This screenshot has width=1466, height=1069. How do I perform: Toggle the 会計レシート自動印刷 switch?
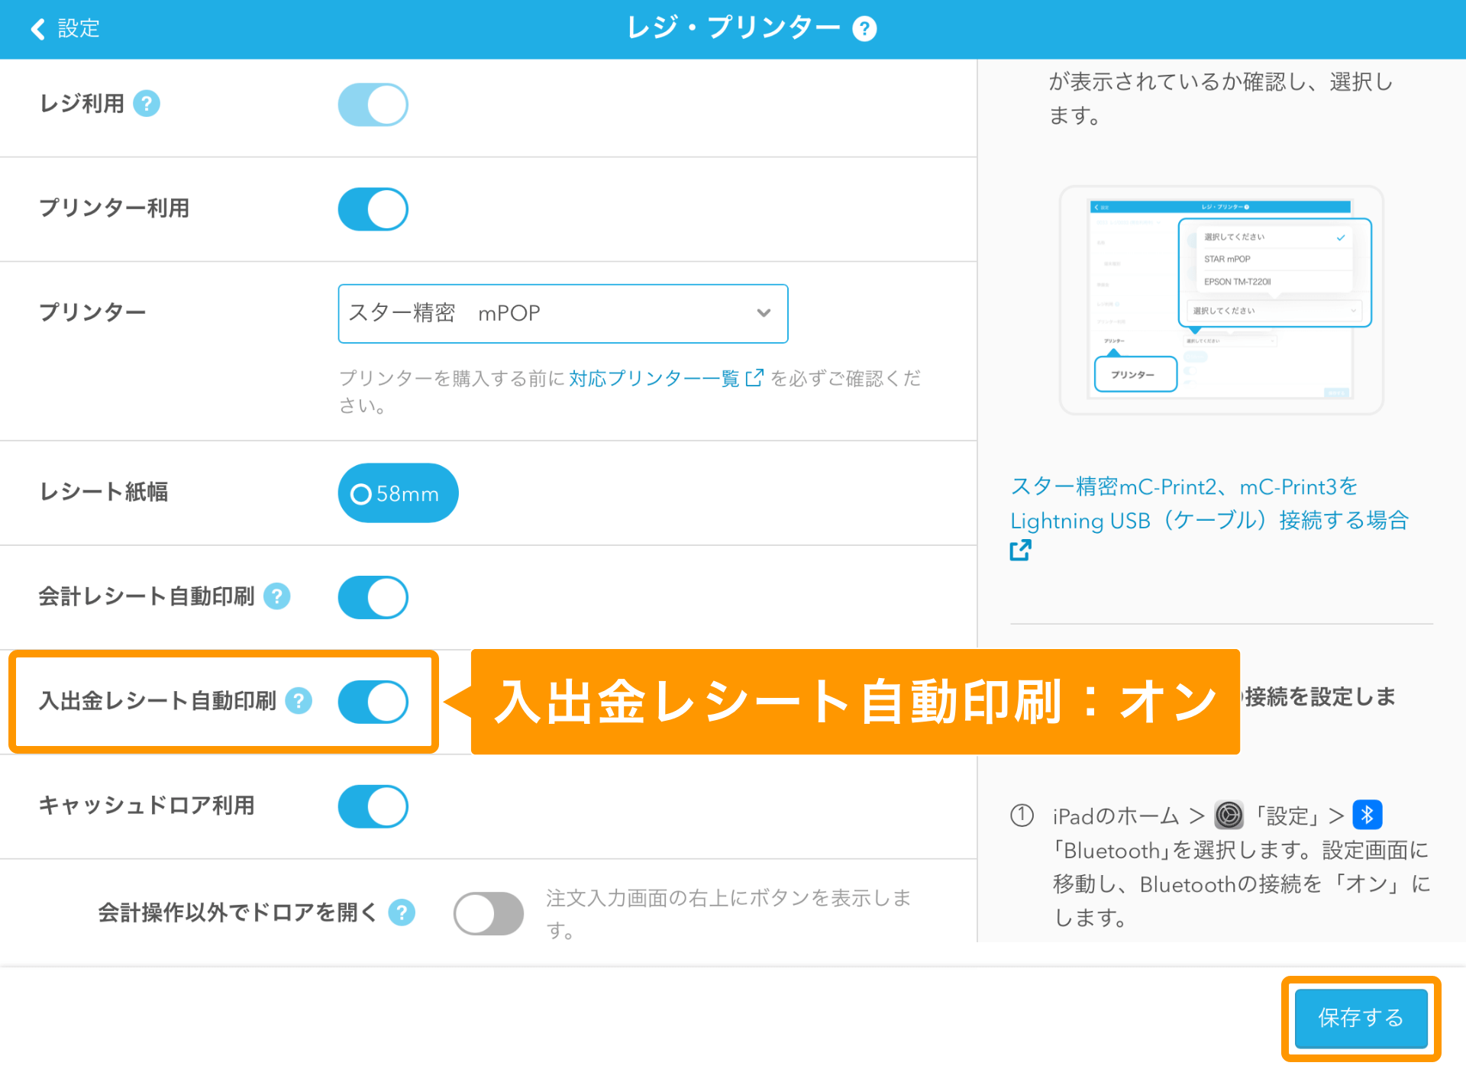[x=373, y=597]
